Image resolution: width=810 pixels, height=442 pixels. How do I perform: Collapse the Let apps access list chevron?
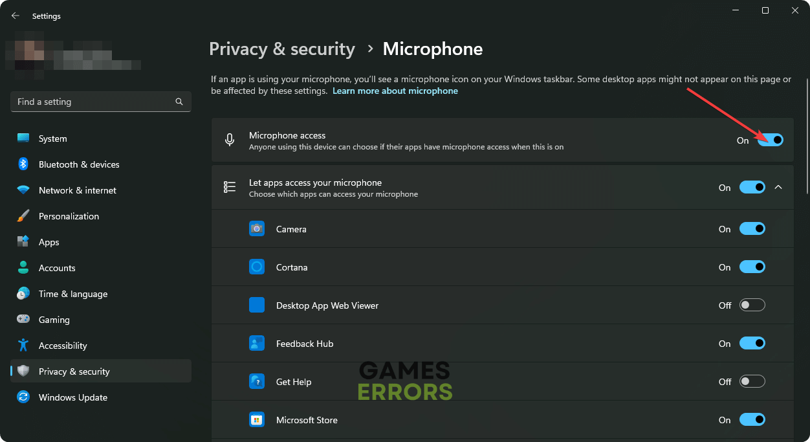click(x=778, y=188)
